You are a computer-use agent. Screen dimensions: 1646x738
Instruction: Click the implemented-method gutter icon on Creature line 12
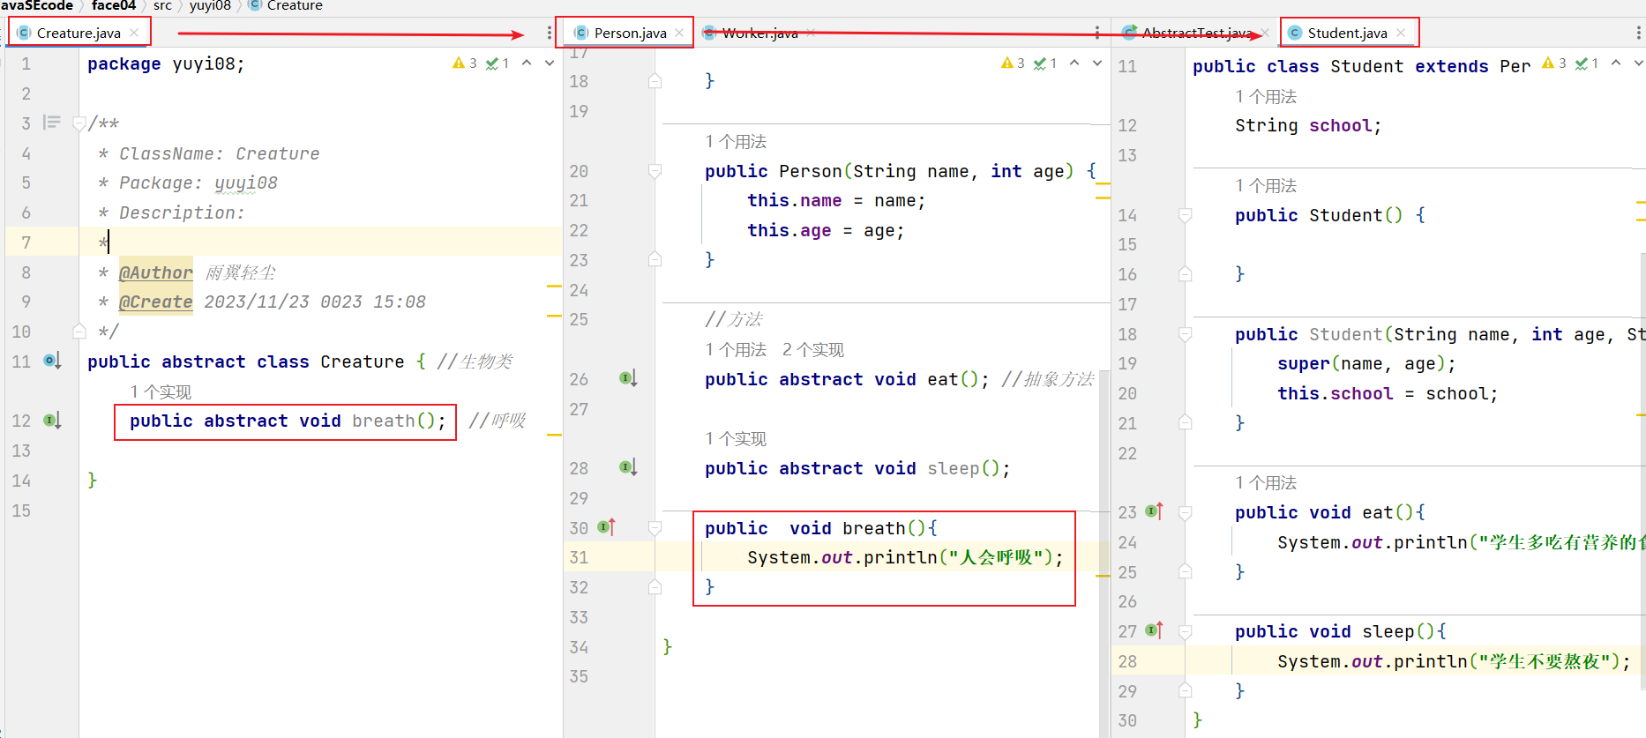(53, 421)
